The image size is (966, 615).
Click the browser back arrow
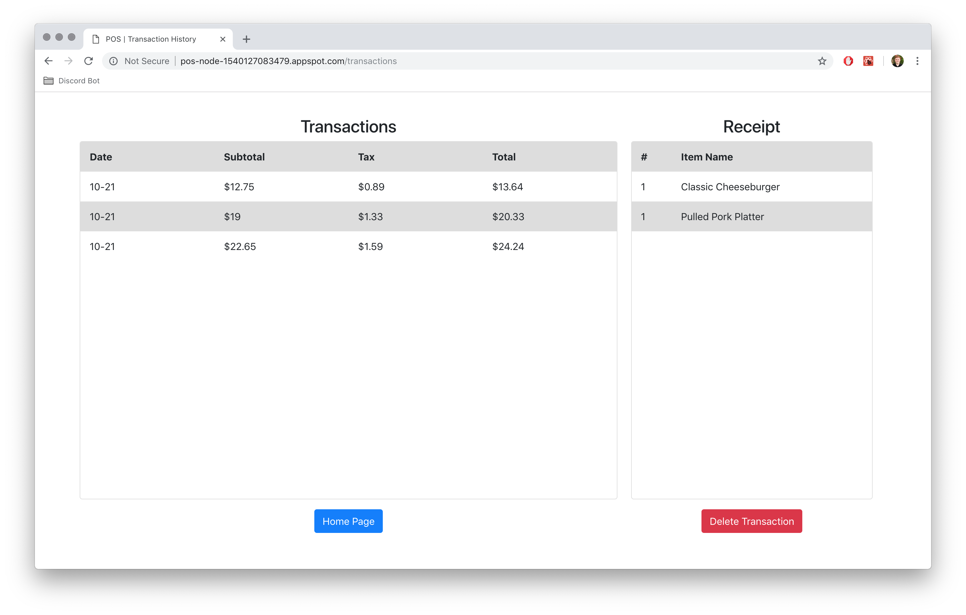pyautogui.click(x=49, y=61)
